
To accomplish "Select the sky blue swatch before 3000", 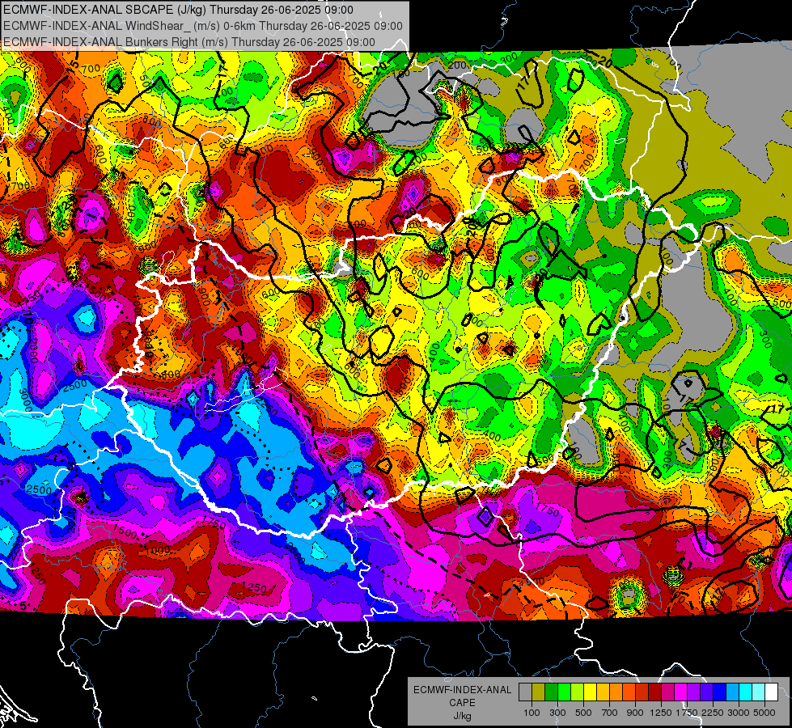I will pos(733,692).
